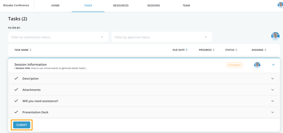Sort by TASK NAME column

(x=23, y=50)
